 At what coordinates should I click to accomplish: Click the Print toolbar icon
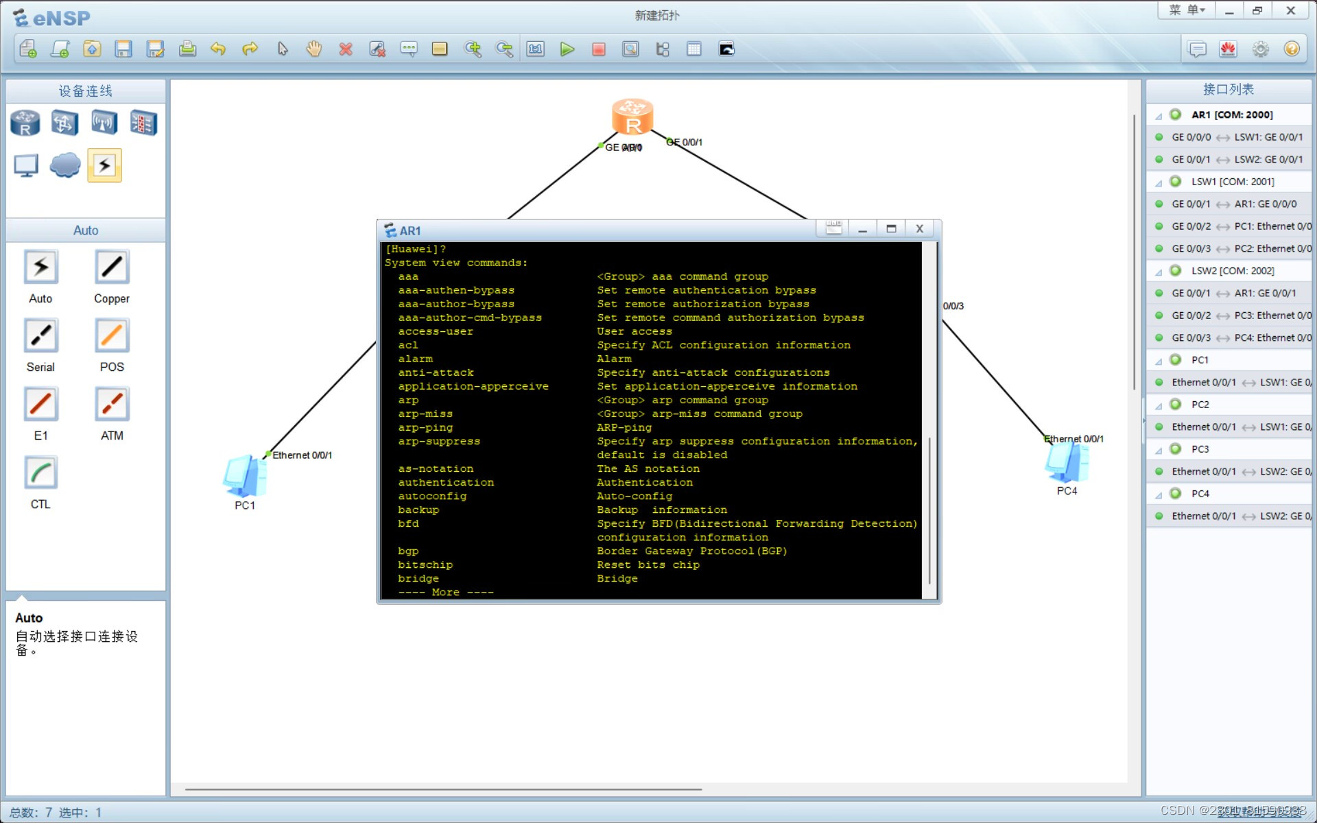point(187,49)
